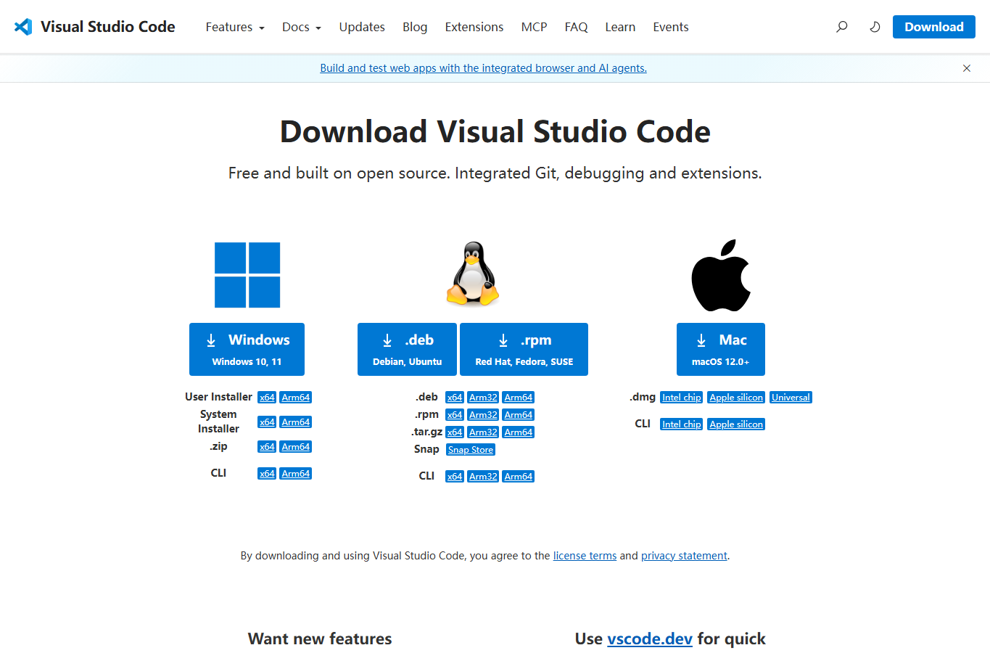Open the vscode.dev link
Screen dimensions: 990x653
[650, 638]
